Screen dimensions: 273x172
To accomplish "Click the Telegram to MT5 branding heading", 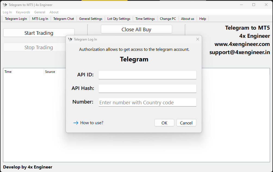I will coord(247,28).
